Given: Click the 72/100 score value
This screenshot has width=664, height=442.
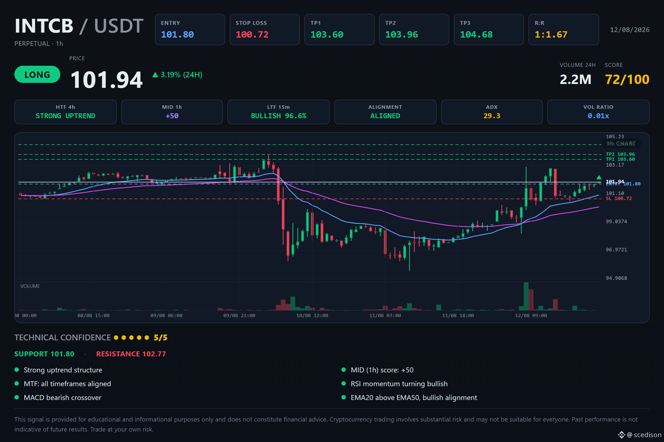Looking at the screenshot, I should click(627, 80).
